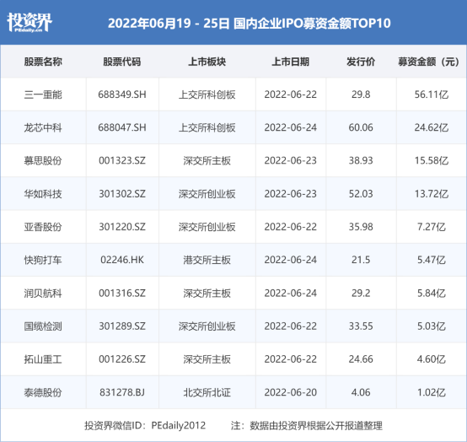Click stock name 三一重能
Image resolution: width=467 pixels, height=442 pixels.
(43, 94)
